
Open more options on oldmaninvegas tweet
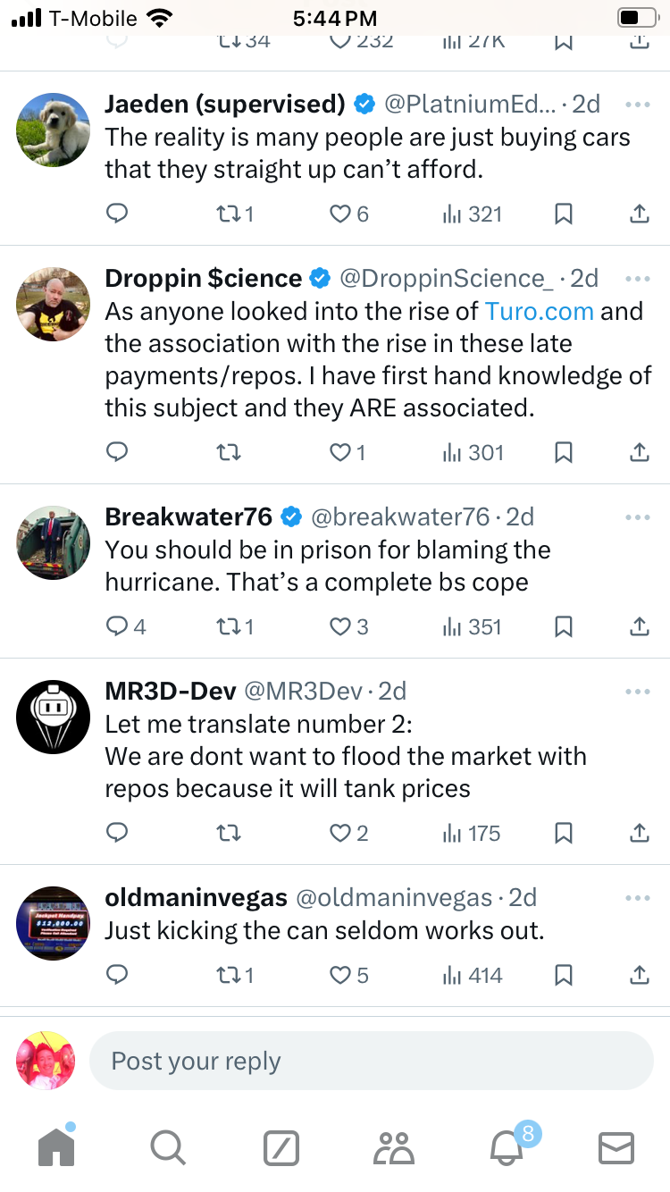tap(638, 898)
